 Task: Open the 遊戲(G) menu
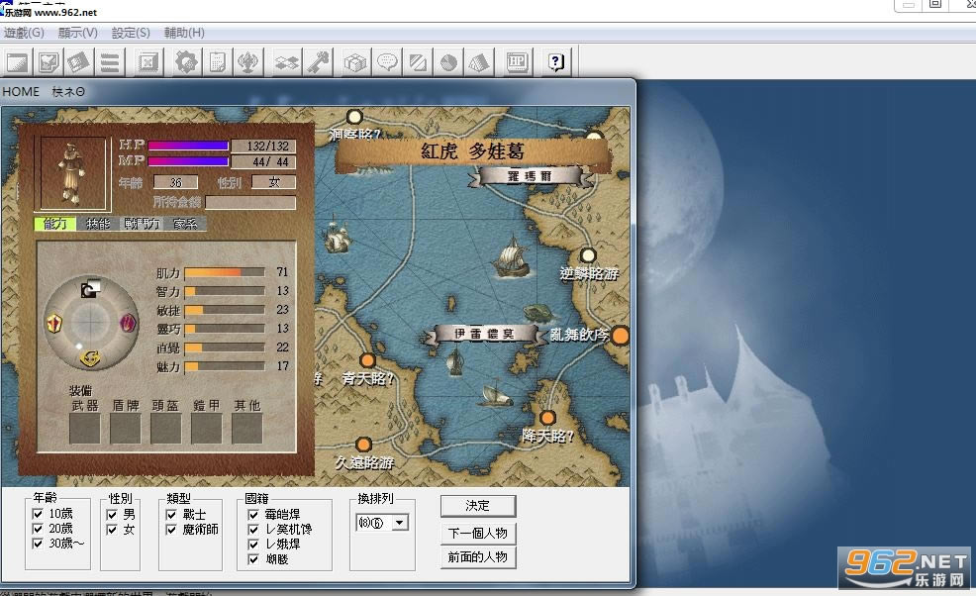click(x=25, y=32)
